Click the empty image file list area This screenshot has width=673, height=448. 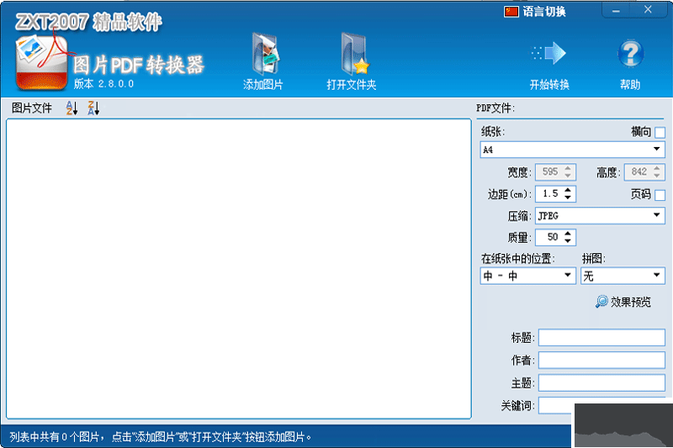pos(239,268)
